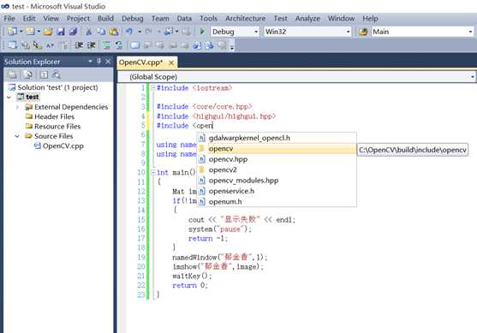
Task: Collapse the test project node
Action: 9,98
